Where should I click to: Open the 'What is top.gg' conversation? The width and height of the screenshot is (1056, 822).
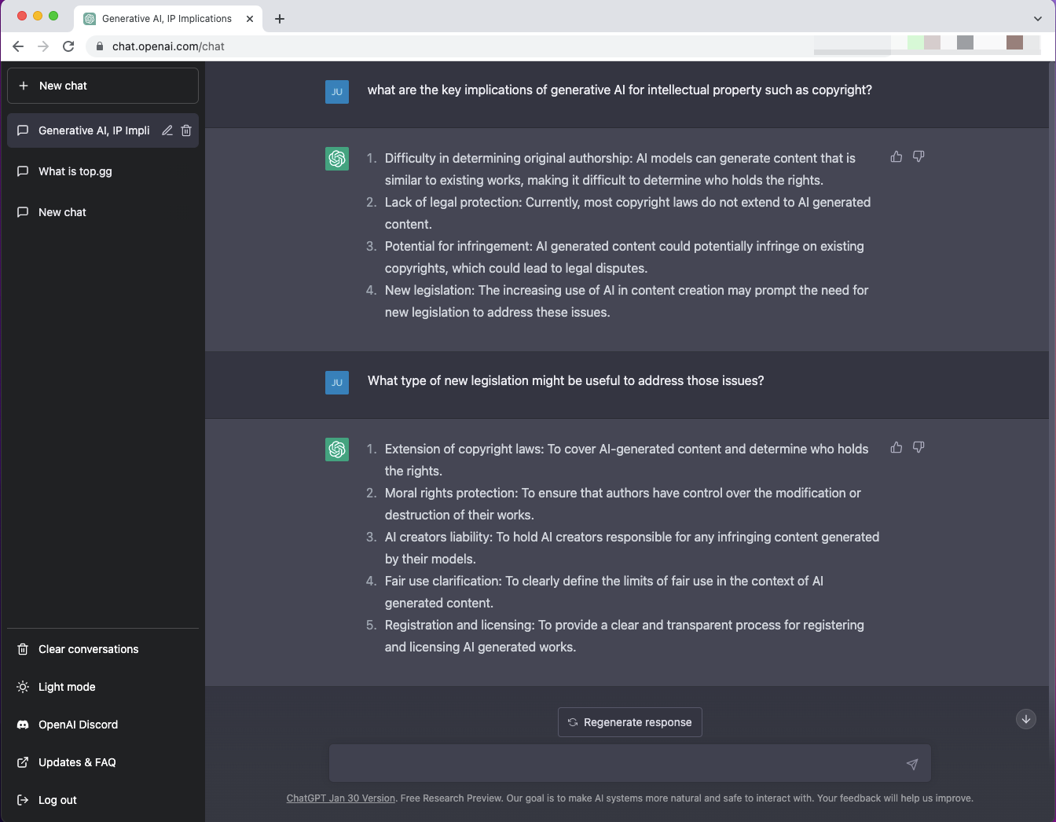click(x=75, y=171)
